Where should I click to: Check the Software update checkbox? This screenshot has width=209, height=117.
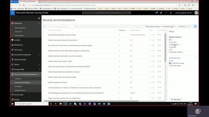click(170, 66)
